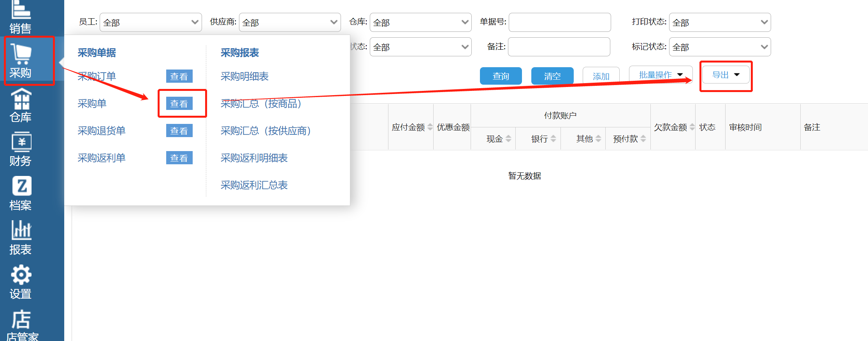The image size is (868, 341).
Task: Click 查看 button next to 采购单
Action: click(179, 104)
